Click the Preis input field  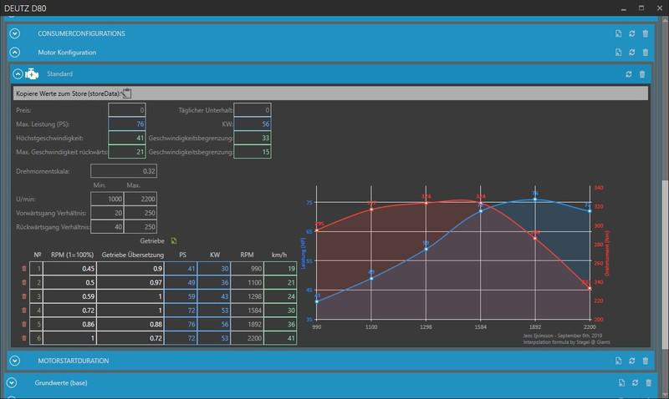tap(128, 110)
